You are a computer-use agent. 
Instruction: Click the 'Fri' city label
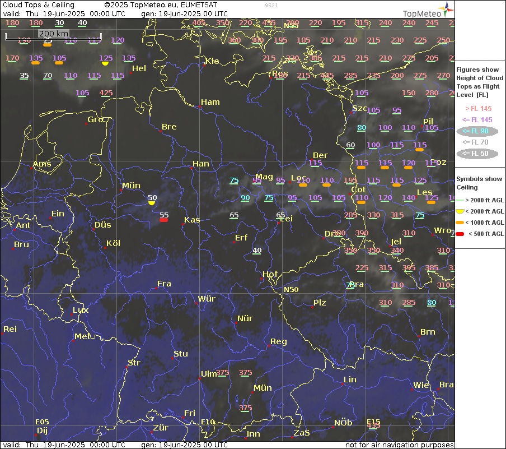pyautogui.click(x=190, y=413)
